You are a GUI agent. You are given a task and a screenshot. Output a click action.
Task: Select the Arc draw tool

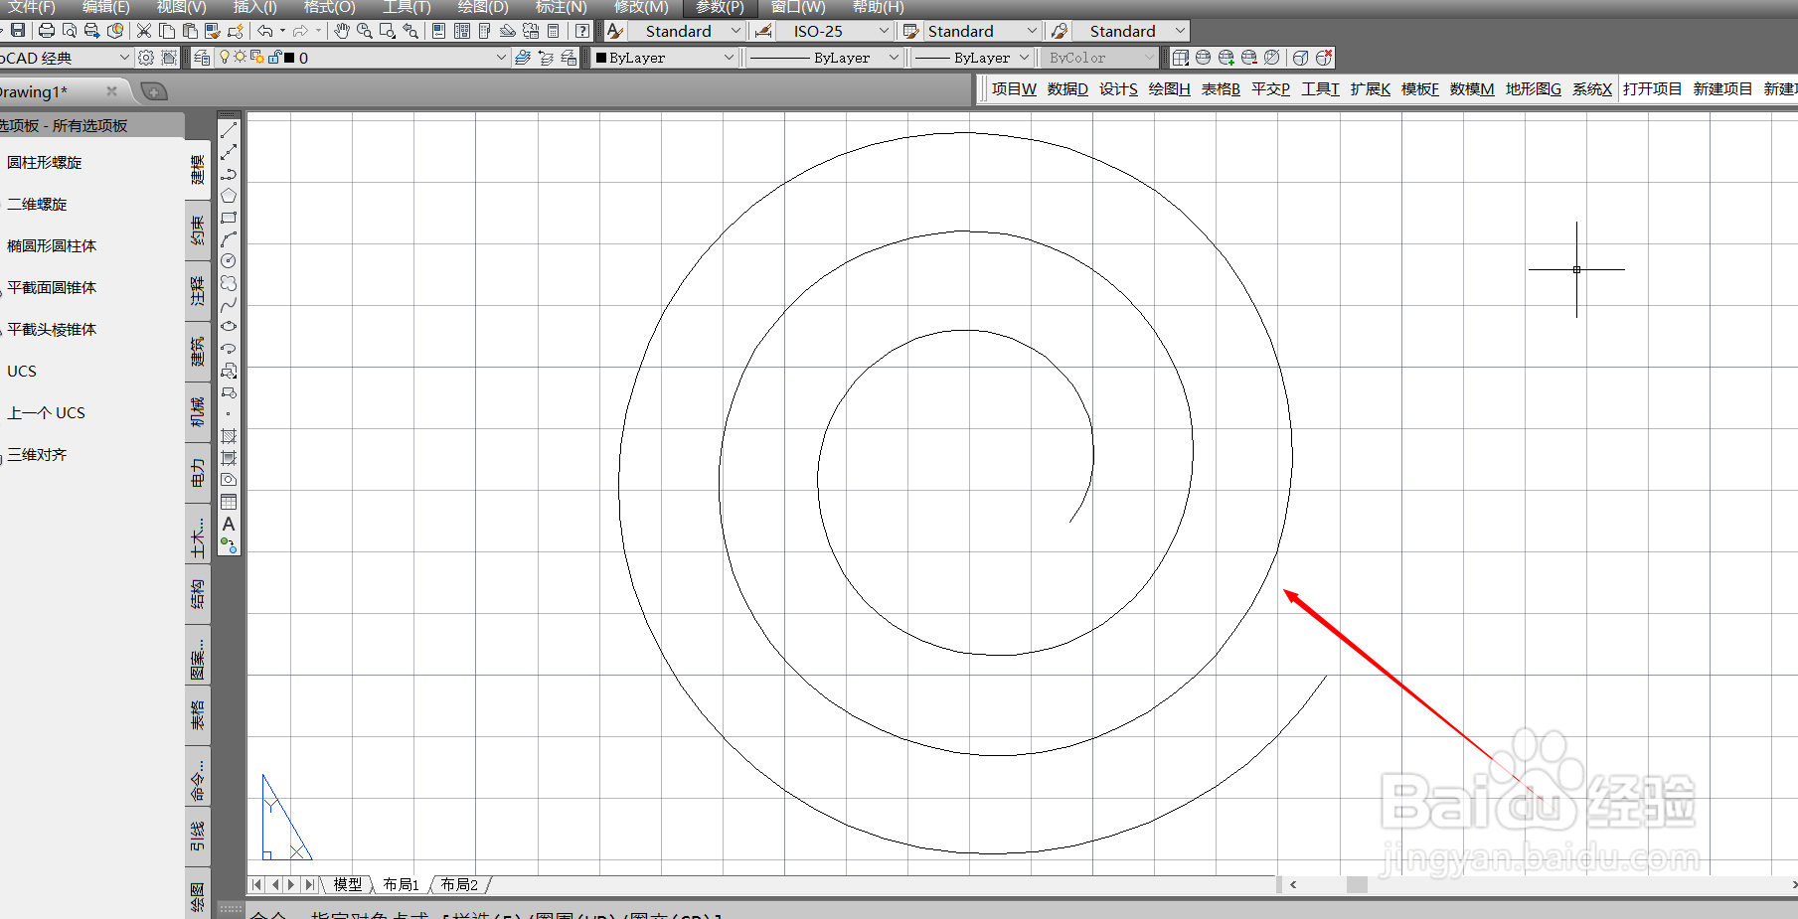pyautogui.click(x=229, y=239)
